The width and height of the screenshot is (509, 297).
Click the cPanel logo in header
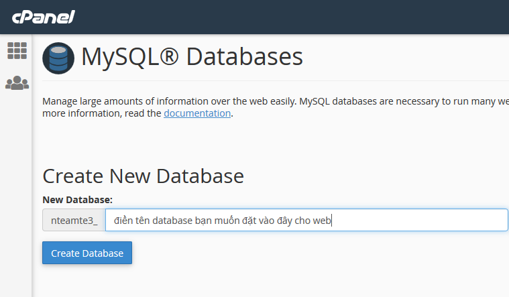(44, 17)
